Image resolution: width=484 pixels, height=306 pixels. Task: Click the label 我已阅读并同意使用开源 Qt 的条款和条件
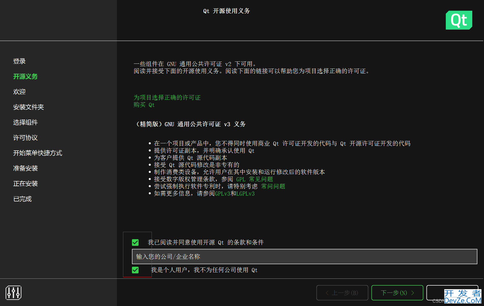point(206,243)
